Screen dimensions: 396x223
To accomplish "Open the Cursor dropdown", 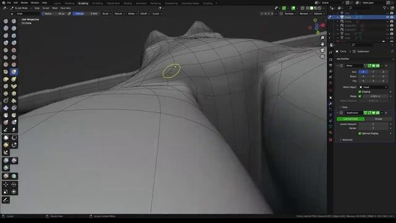I will coord(157,14).
